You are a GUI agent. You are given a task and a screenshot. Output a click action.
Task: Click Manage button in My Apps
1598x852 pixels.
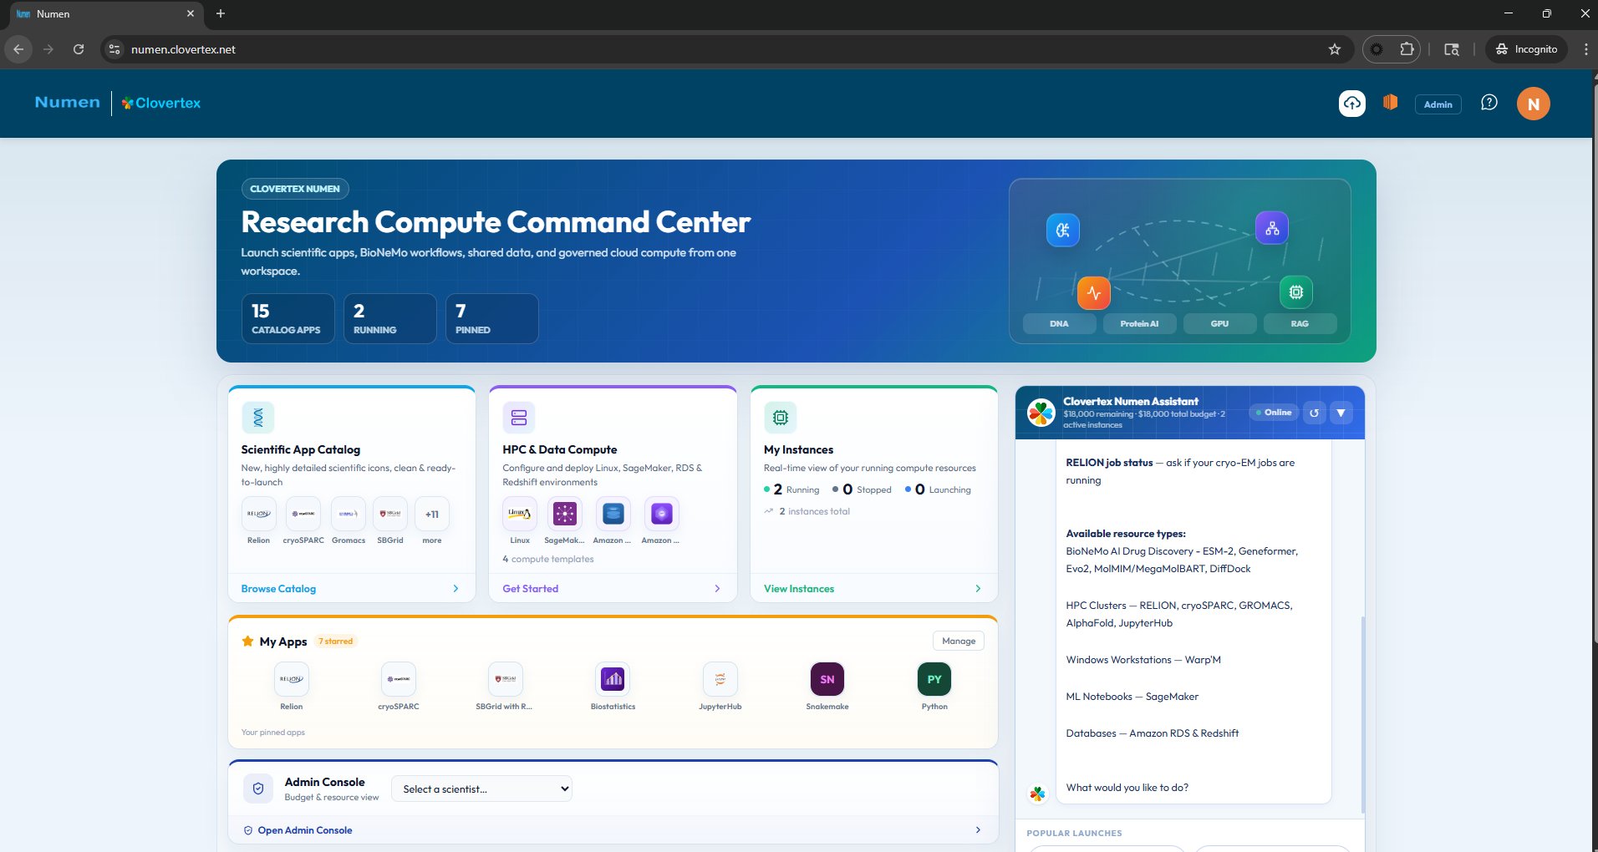tap(959, 641)
